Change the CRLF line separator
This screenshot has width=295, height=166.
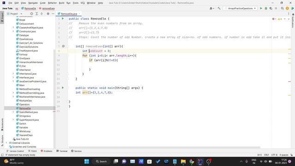pyautogui.click(x=266, y=155)
